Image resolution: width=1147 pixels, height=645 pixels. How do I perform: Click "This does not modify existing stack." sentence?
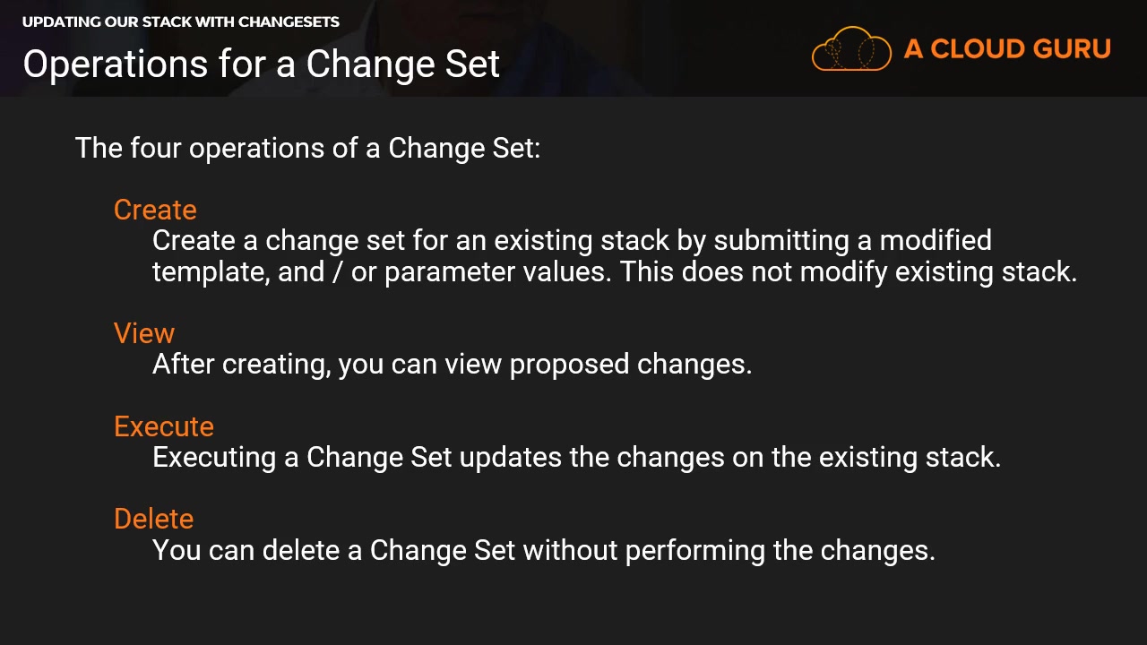[x=848, y=271]
